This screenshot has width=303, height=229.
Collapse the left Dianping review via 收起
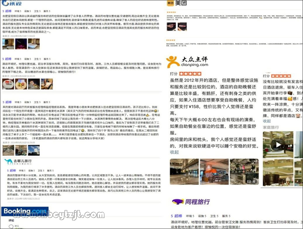point(174,152)
